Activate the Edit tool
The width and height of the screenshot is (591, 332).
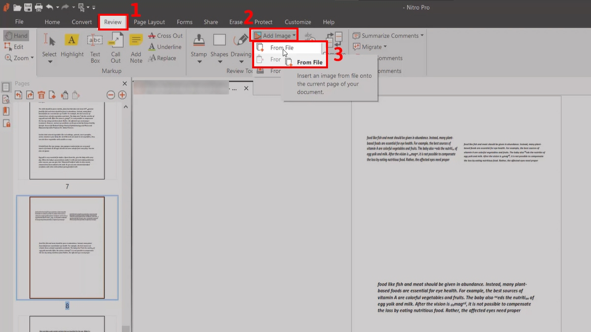[x=14, y=47]
